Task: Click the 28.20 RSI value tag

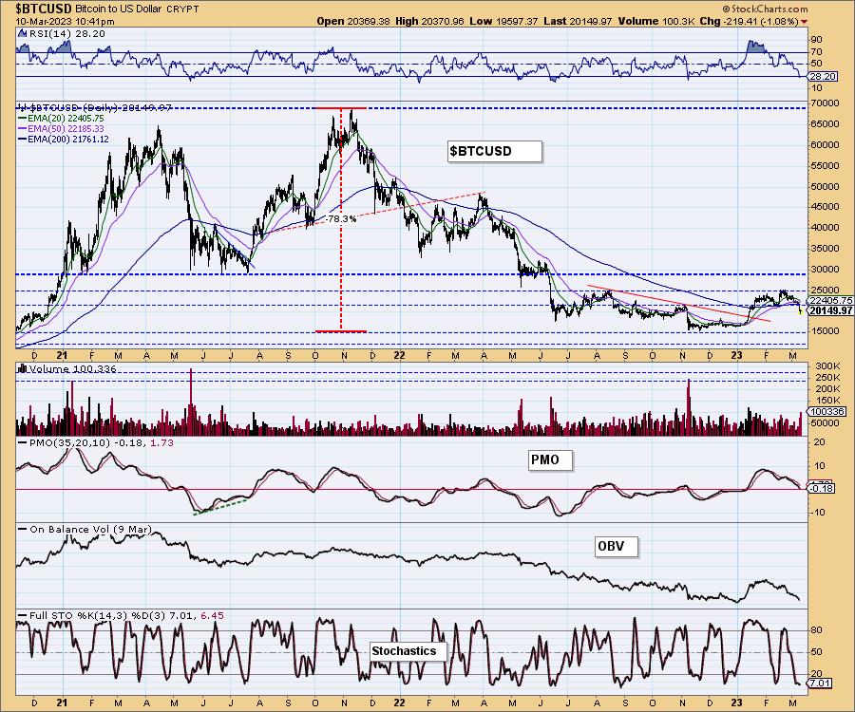Action: point(823,76)
